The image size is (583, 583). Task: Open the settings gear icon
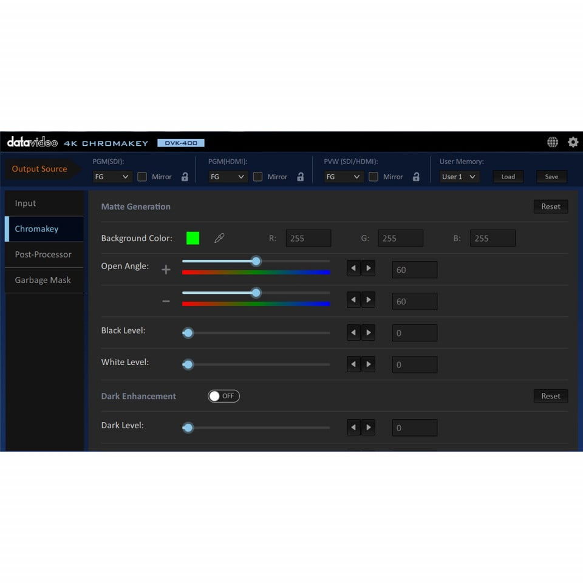pyautogui.click(x=573, y=142)
